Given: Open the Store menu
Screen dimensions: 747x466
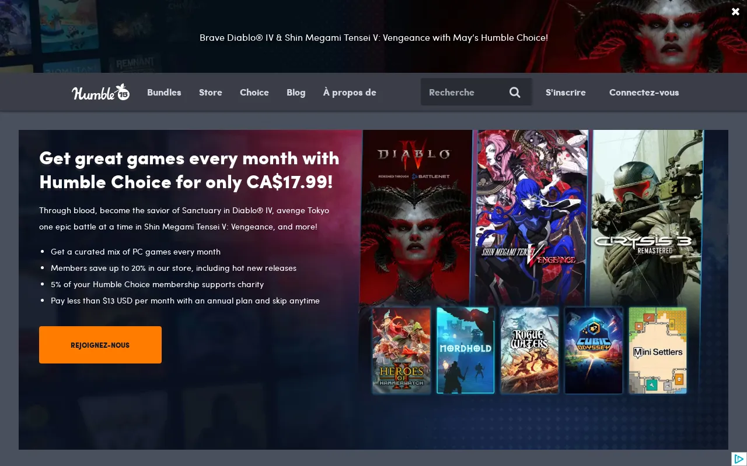Looking at the screenshot, I should pyautogui.click(x=211, y=92).
